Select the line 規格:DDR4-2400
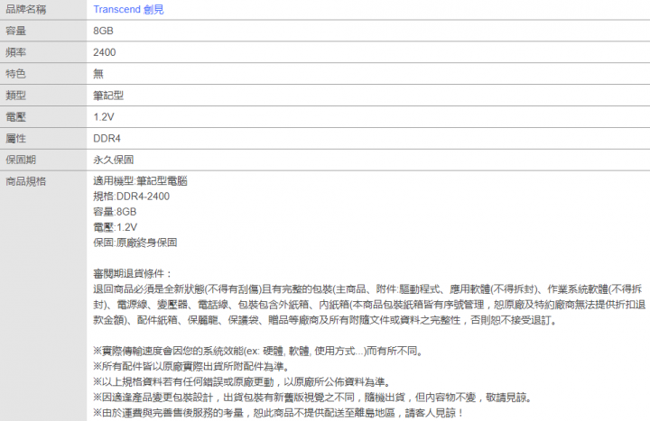Screen dimensions: 650x421 pyautogui.click(x=132, y=197)
